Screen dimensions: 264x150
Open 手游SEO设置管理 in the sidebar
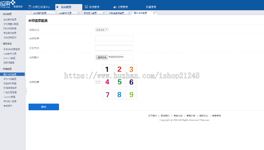(x=12, y=49)
